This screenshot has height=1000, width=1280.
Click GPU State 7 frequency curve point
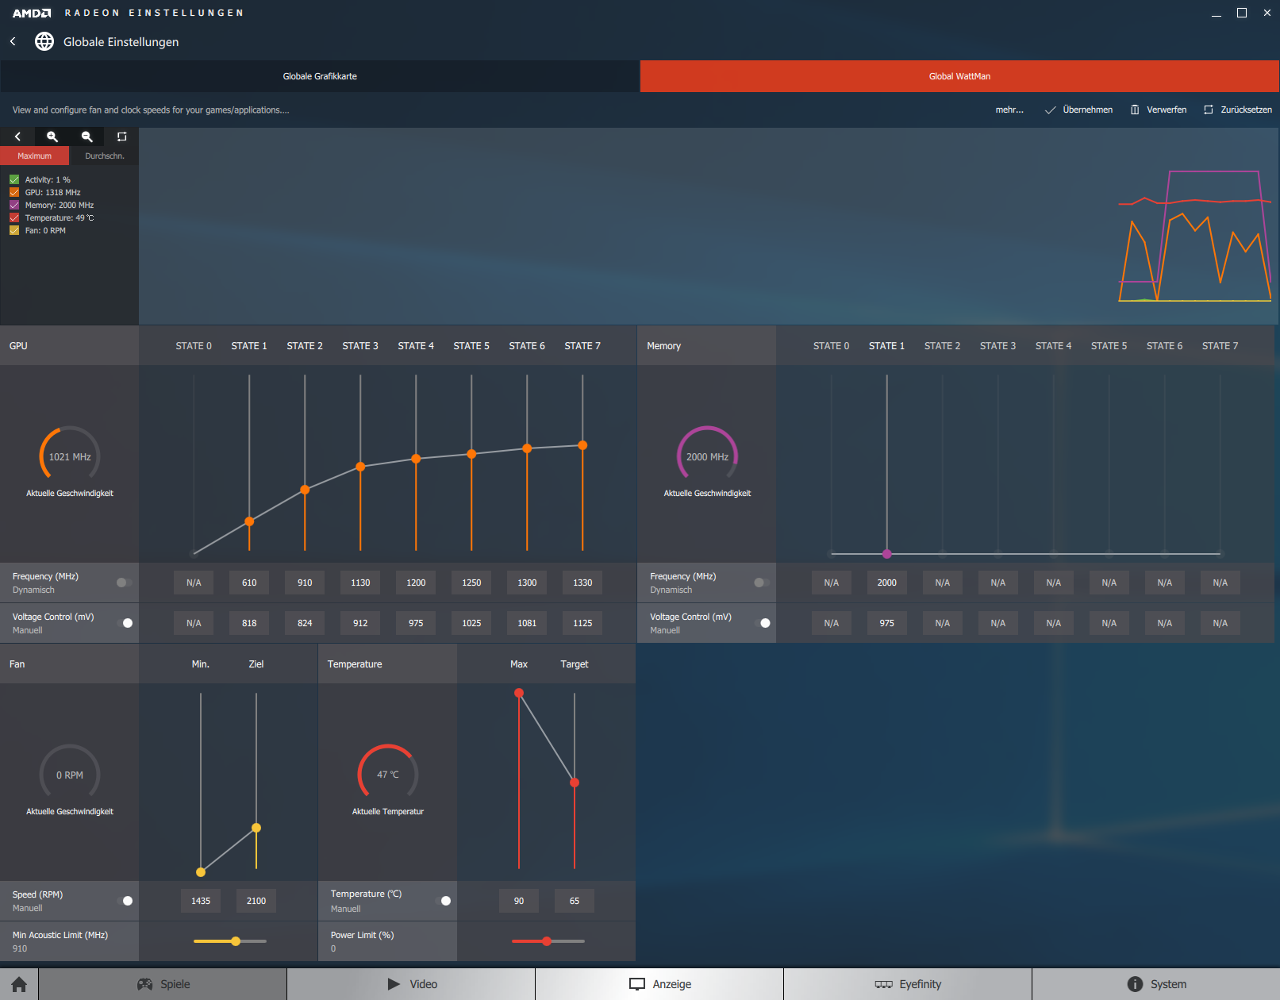(x=582, y=445)
